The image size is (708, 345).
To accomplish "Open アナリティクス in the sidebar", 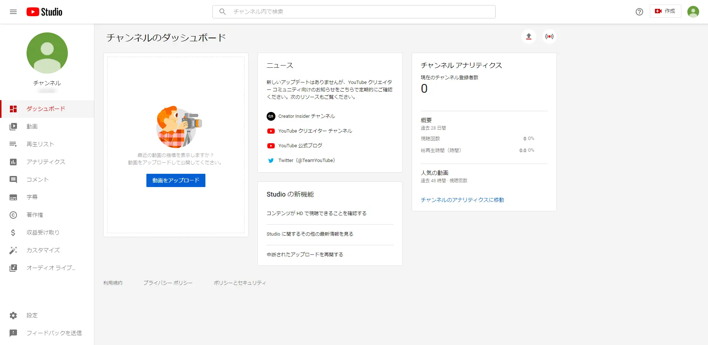I will pos(47,162).
